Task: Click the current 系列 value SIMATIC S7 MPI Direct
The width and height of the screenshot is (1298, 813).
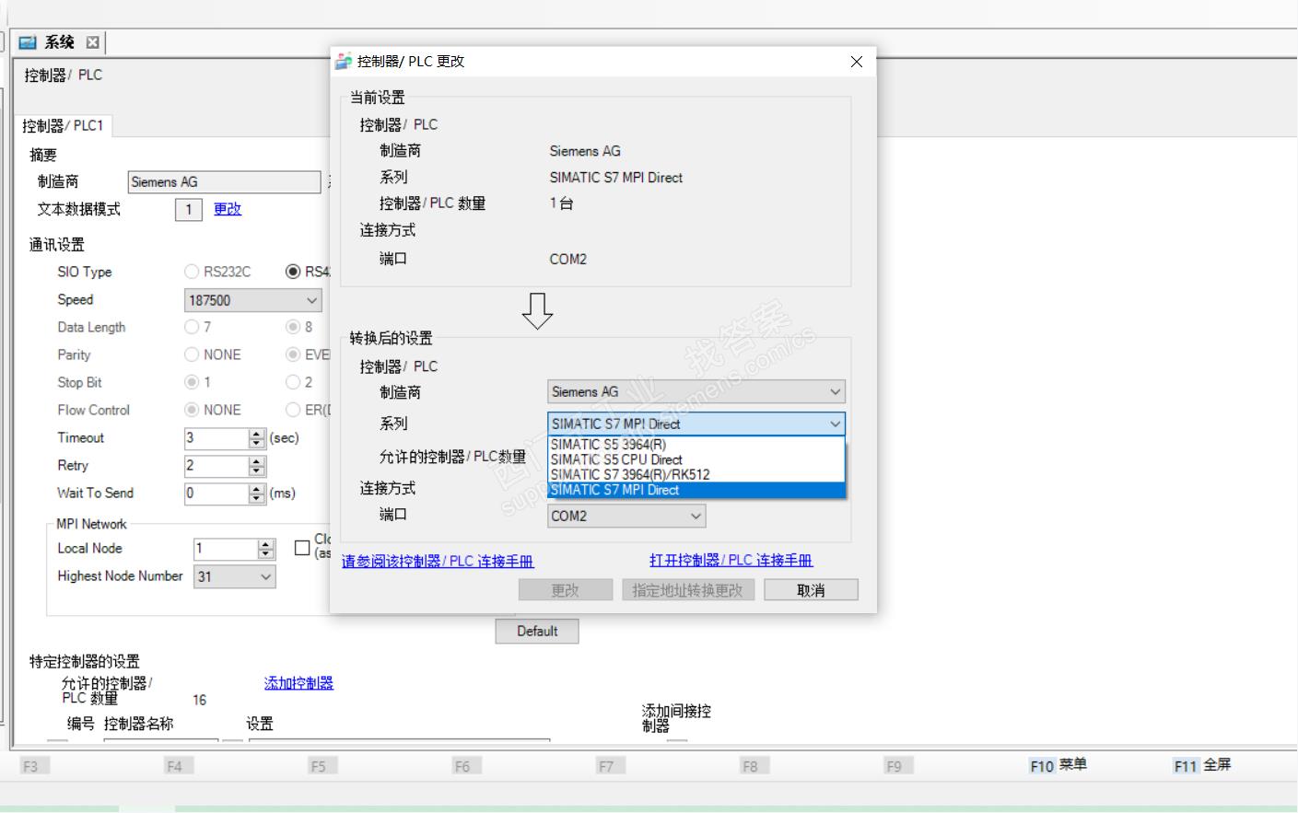Action: (x=616, y=178)
